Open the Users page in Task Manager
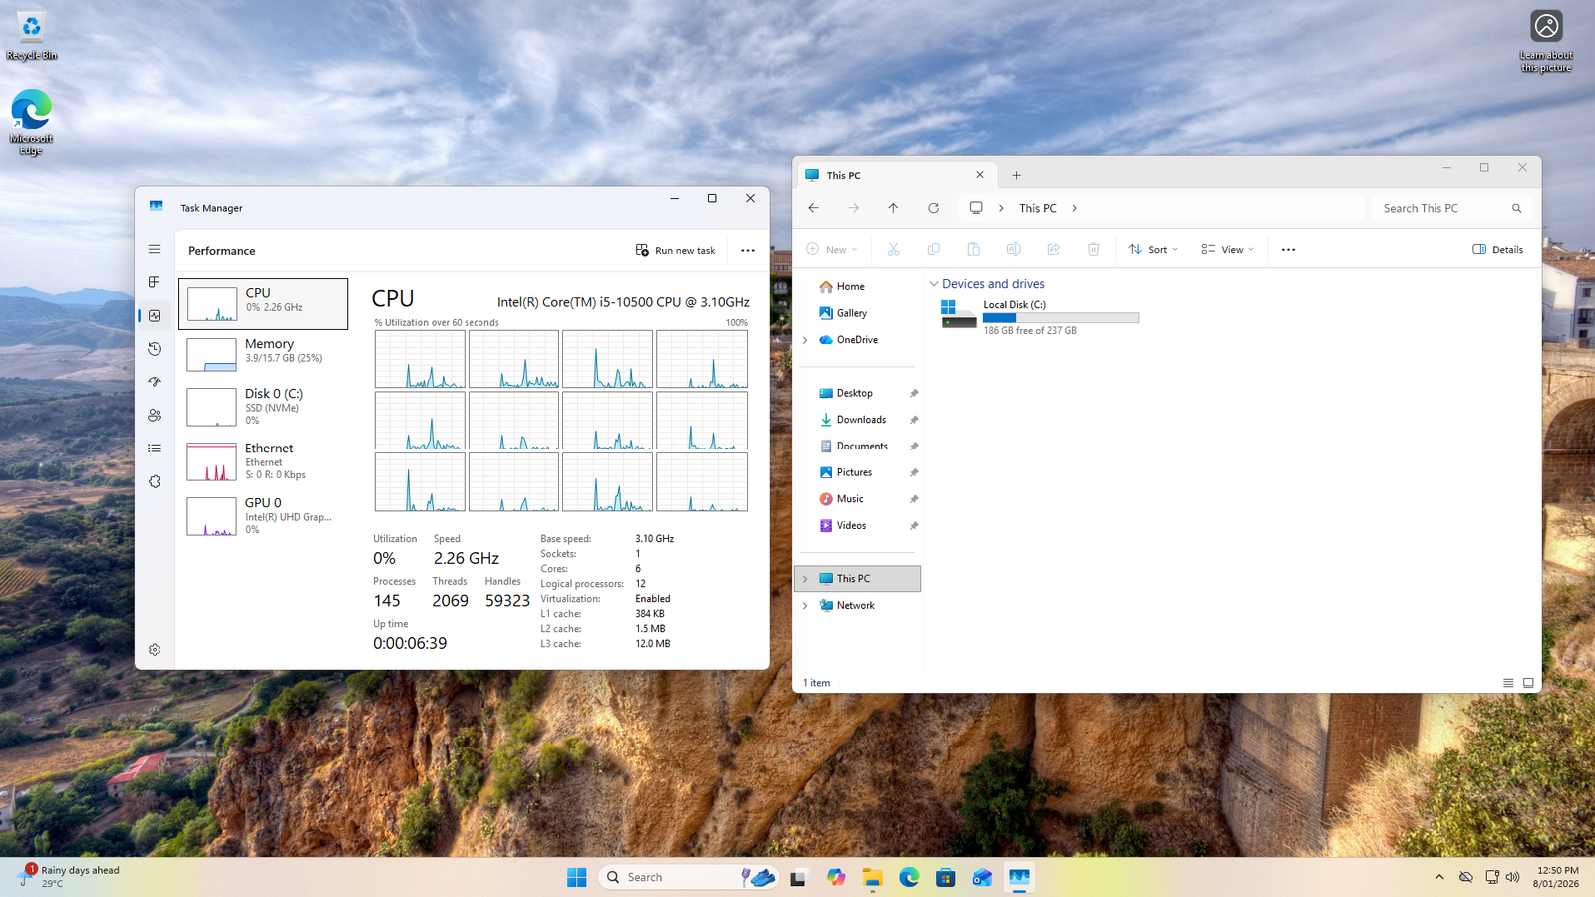This screenshot has height=897, width=1595. coord(155,415)
